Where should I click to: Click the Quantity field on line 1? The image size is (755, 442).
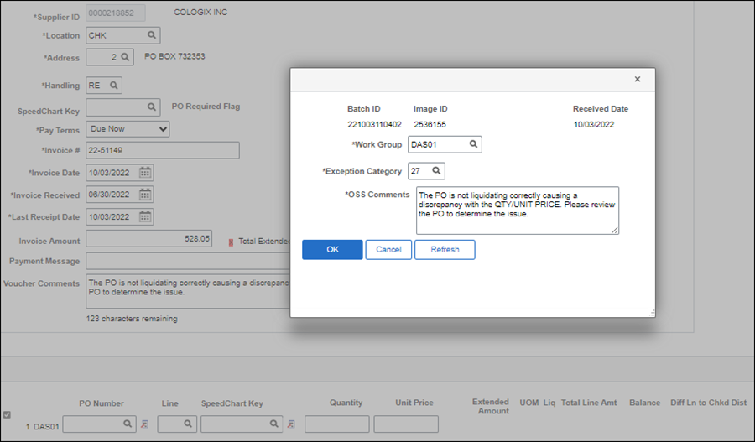click(337, 424)
